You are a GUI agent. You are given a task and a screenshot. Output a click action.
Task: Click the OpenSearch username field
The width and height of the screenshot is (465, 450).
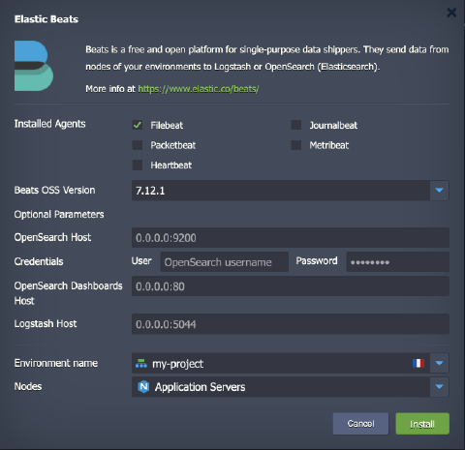tap(225, 262)
